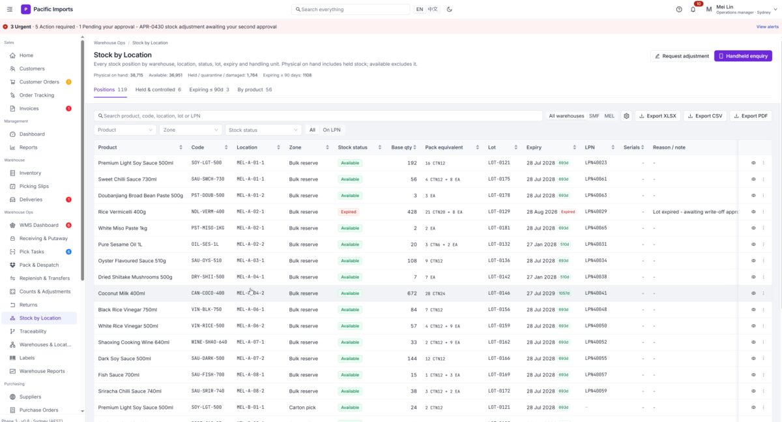Click the Handheld enquiry button

click(743, 56)
